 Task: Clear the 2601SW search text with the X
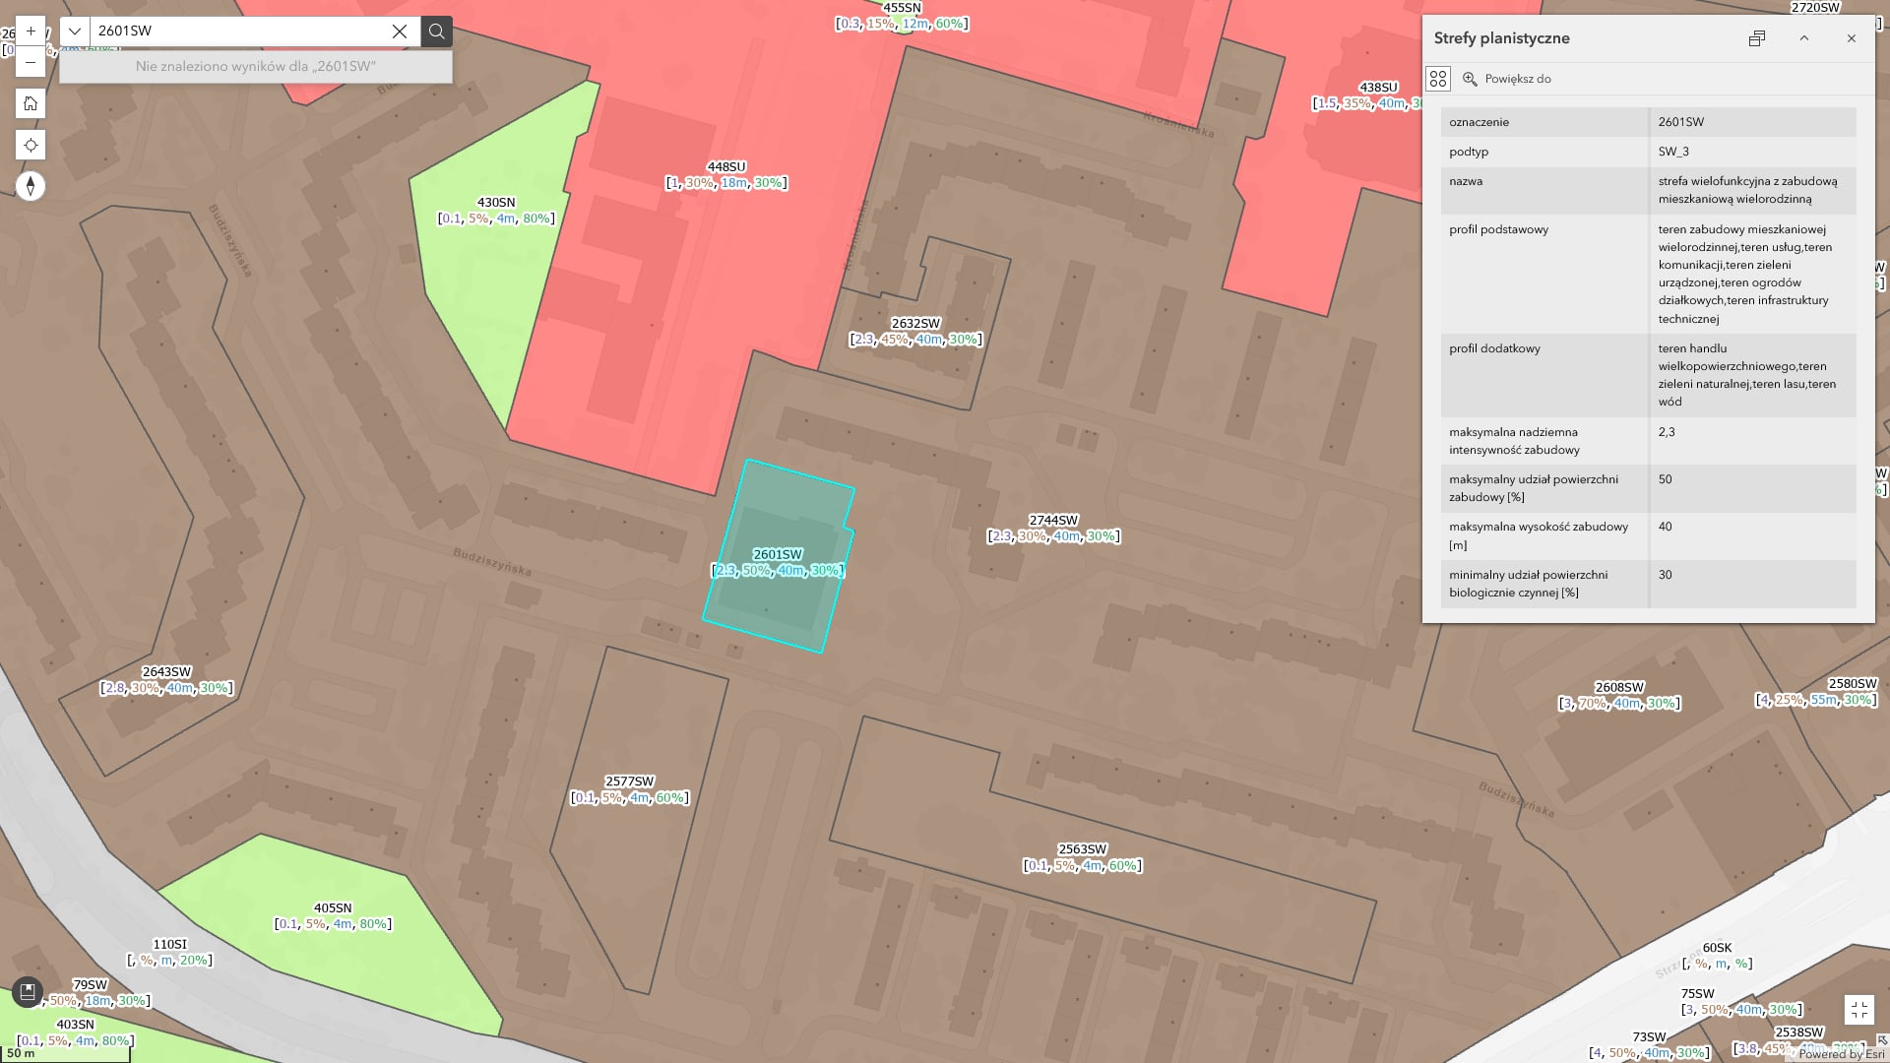[400, 31]
